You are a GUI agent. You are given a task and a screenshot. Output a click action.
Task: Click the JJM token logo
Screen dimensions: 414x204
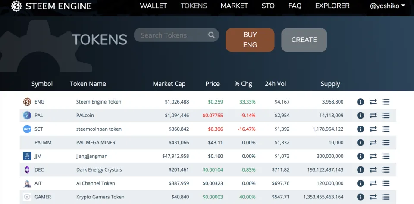click(27, 156)
